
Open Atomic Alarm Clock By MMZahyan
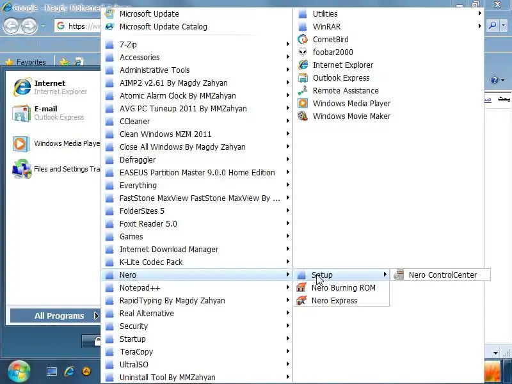click(197, 95)
